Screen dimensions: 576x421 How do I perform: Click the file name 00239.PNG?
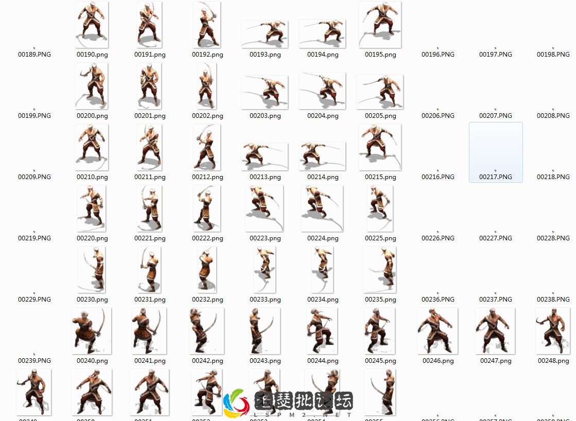(34, 361)
